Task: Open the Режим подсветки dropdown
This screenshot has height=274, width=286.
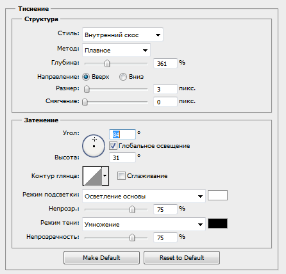Action: click(x=144, y=196)
